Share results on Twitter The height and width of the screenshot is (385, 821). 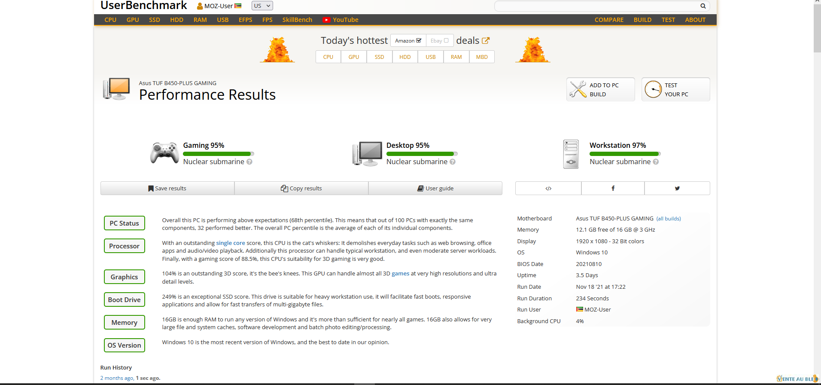coord(677,188)
